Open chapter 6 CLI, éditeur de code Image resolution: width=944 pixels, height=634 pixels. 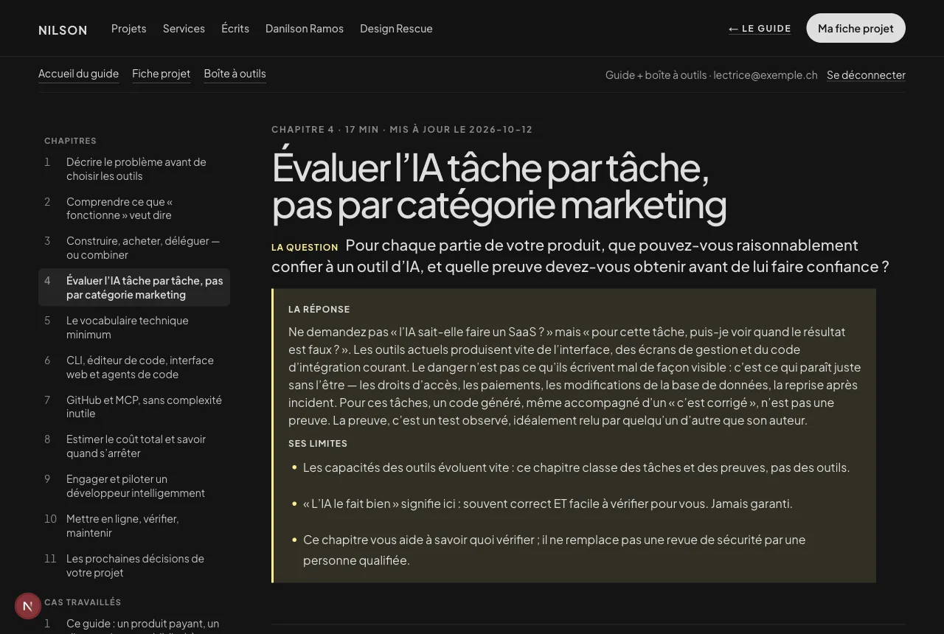point(134,367)
